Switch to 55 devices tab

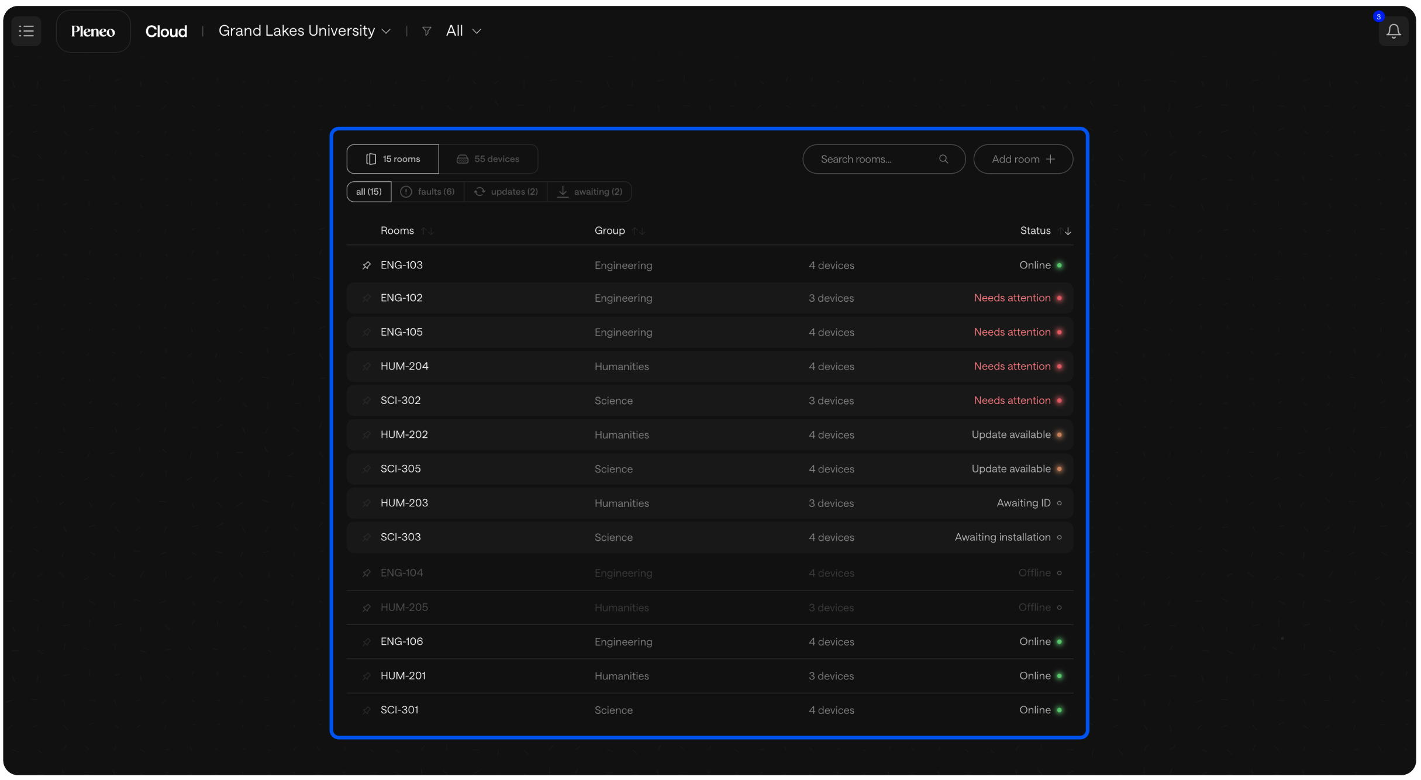488,159
